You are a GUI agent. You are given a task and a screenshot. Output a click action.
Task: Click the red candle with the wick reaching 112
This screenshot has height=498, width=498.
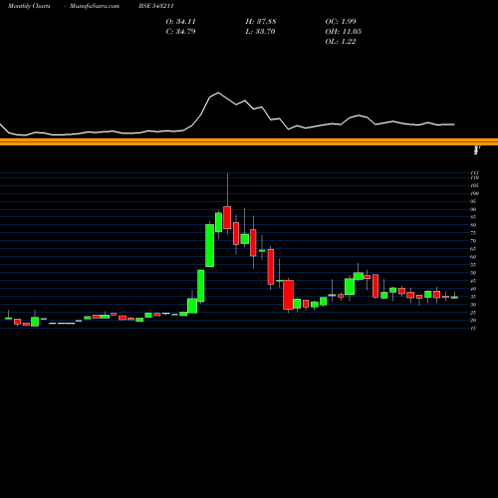(x=227, y=217)
